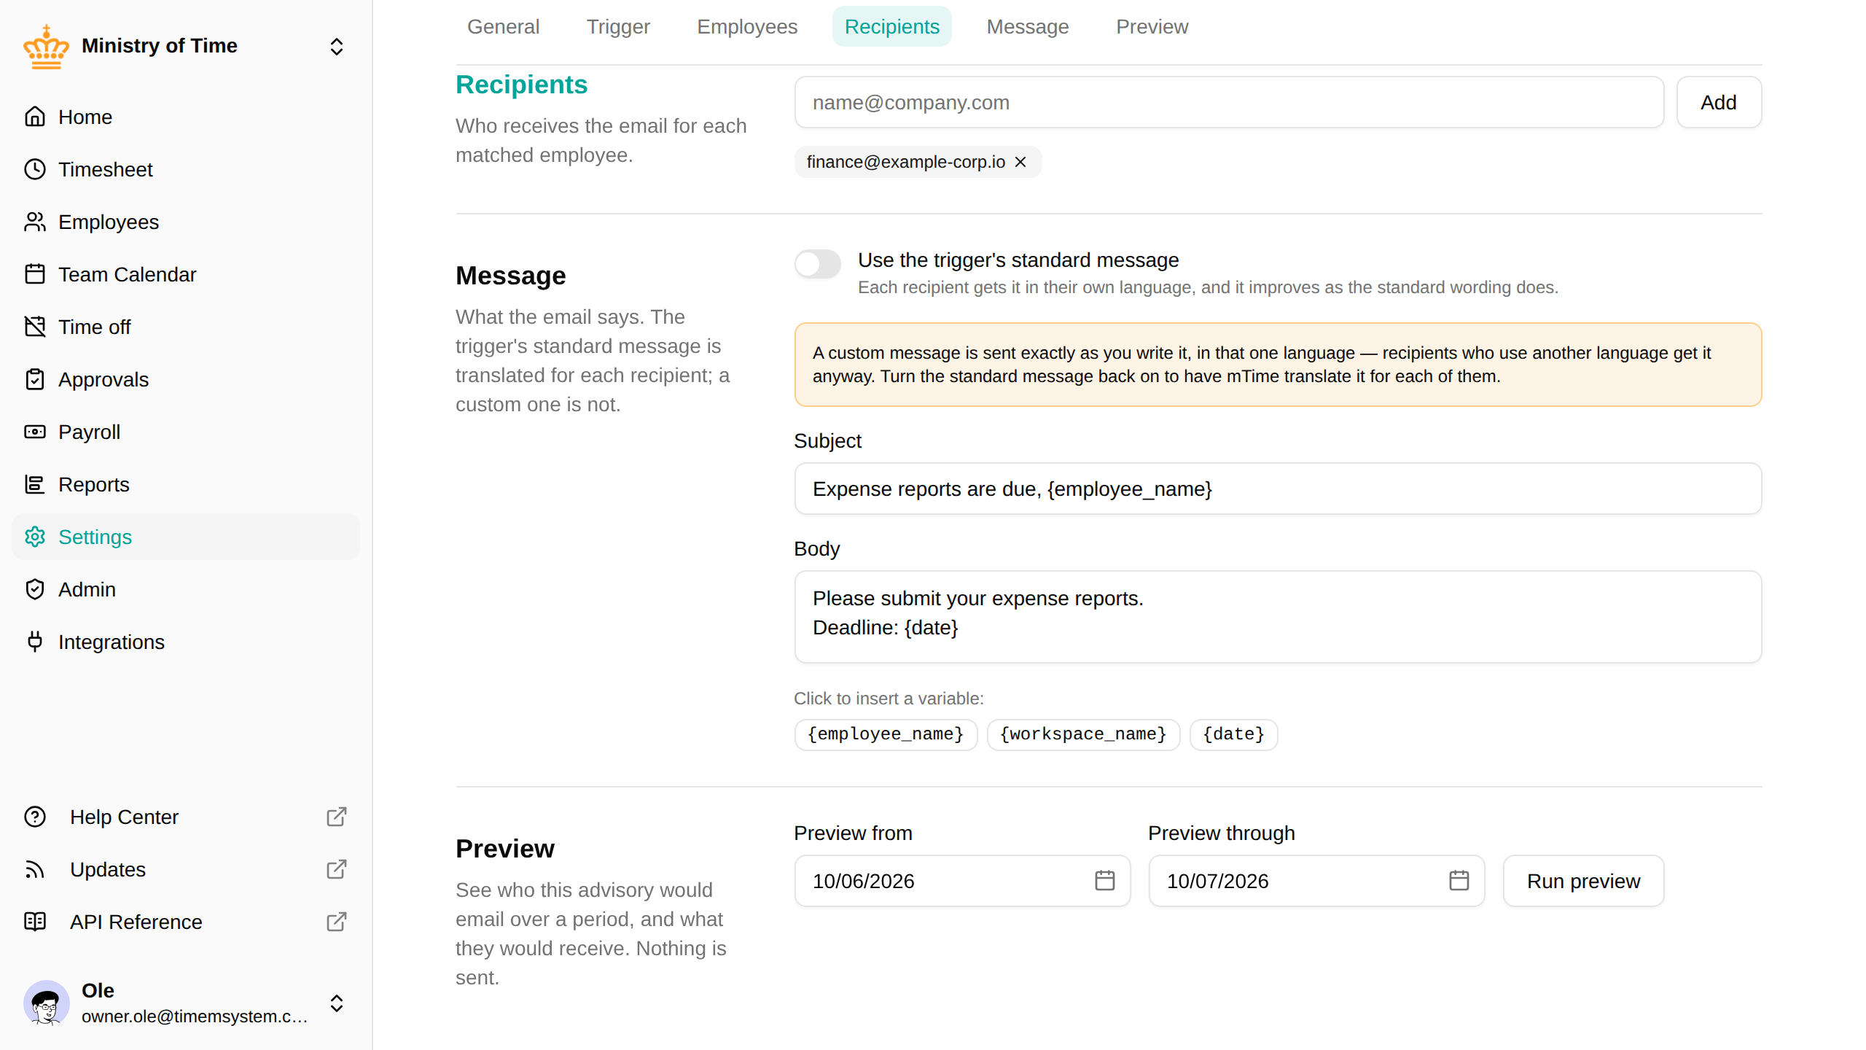The width and height of the screenshot is (1866, 1050).
Task: Select the Recipients tab
Action: point(892,26)
